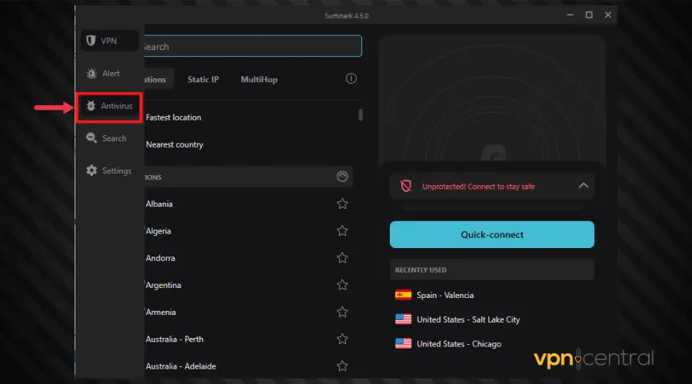Click the Quick-connect button
This screenshot has width=692, height=384.
[x=491, y=234]
